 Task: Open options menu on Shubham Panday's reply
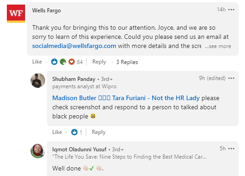pos(231,78)
